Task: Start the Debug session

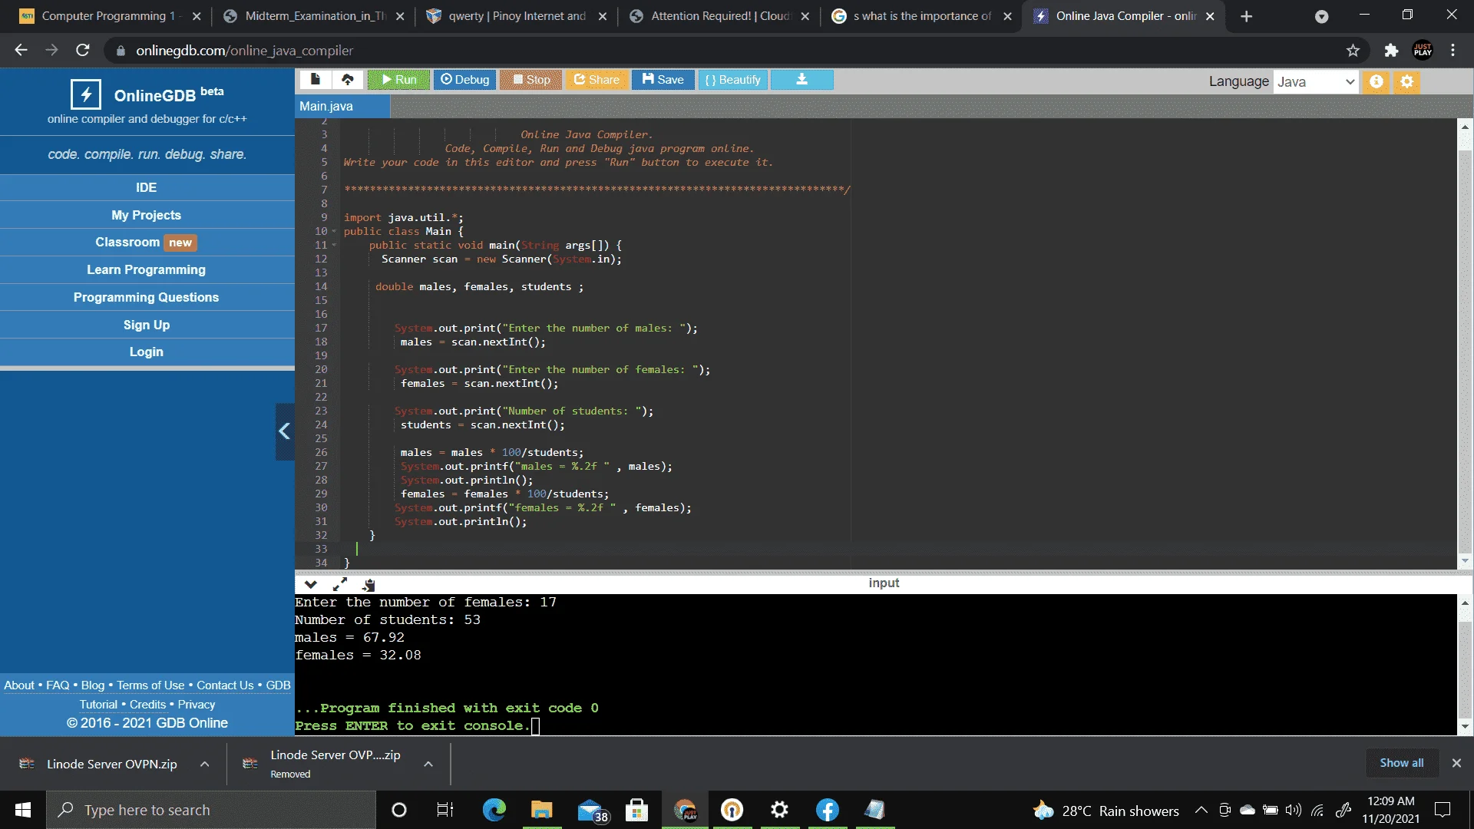Action: click(x=464, y=79)
